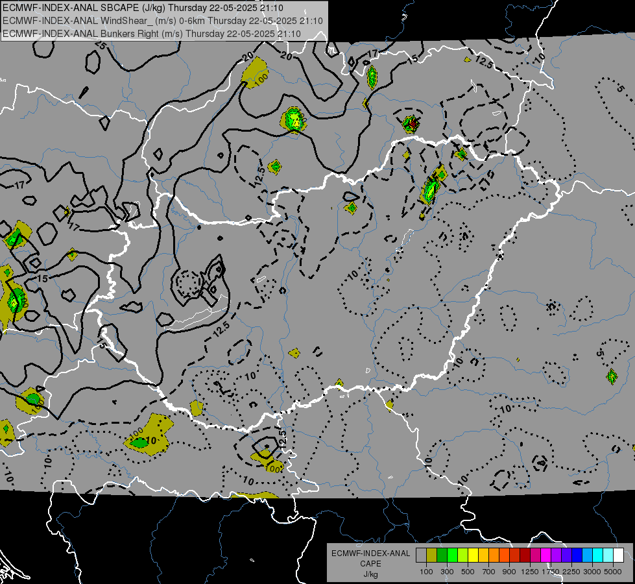This screenshot has width=635, height=584.
Task: Click legend value '5000'
Action: tap(613, 572)
